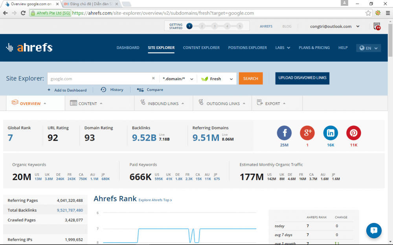Open the Fresh index dropdown

click(x=217, y=78)
